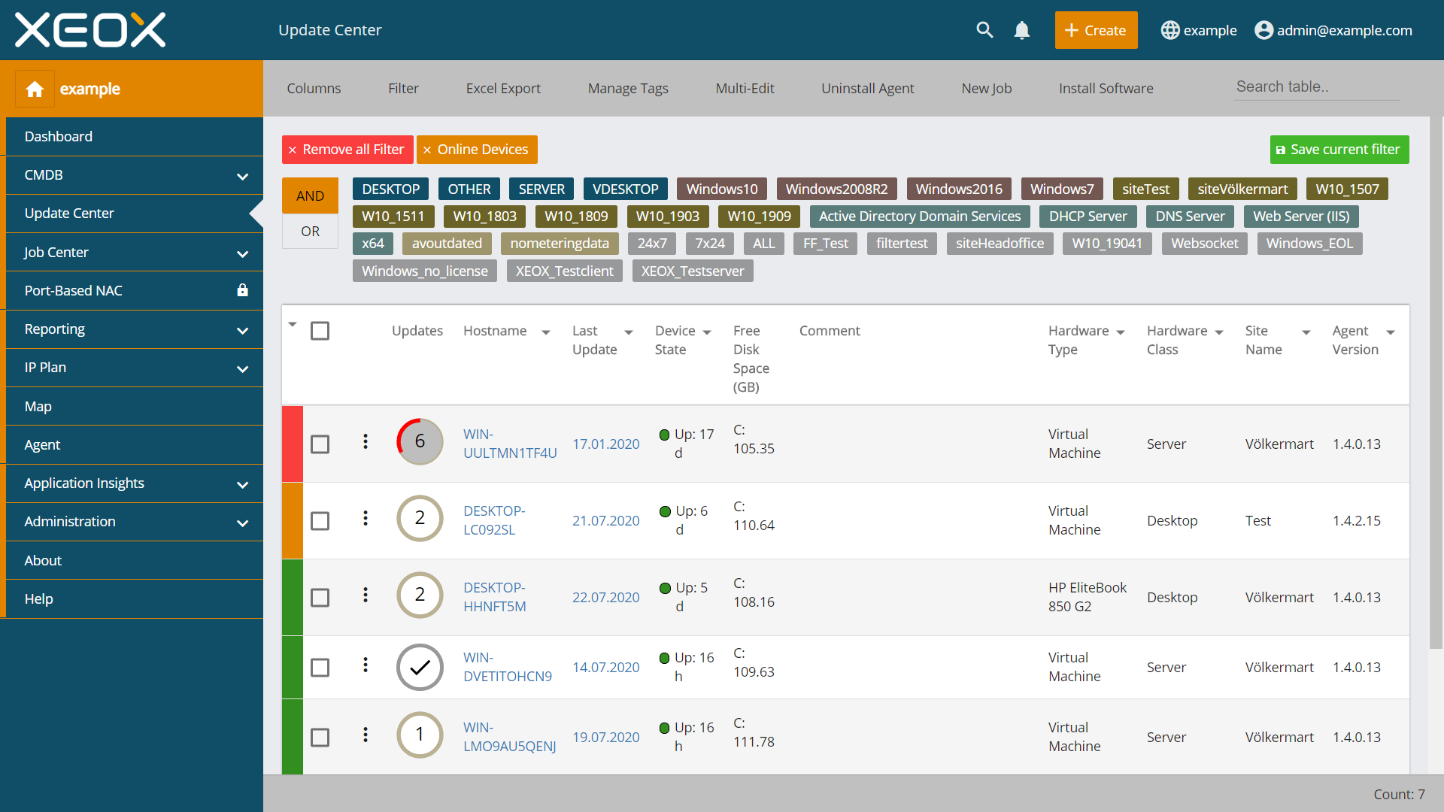Viewport: 1444px width, 812px height.
Task: Select checkbox for DESKTOP-HHNFT5M row
Action: [x=320, y=598]
